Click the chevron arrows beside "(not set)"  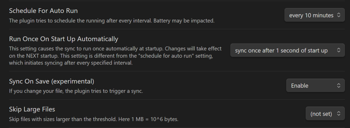pos(339,114)
